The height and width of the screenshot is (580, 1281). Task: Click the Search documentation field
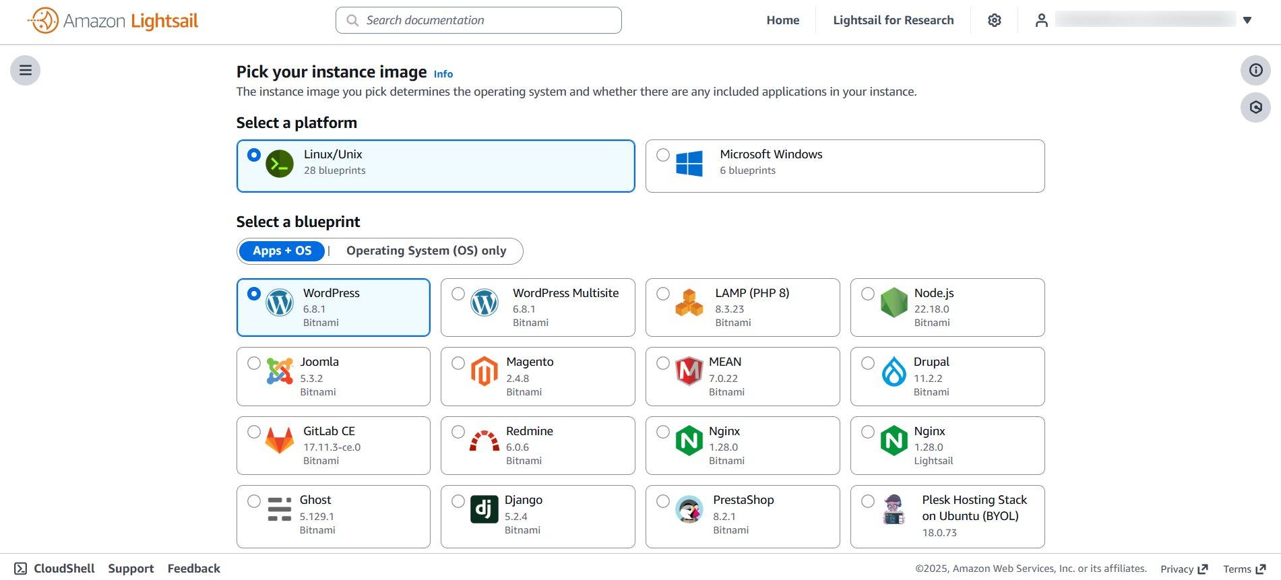click(x=478, y=20)
